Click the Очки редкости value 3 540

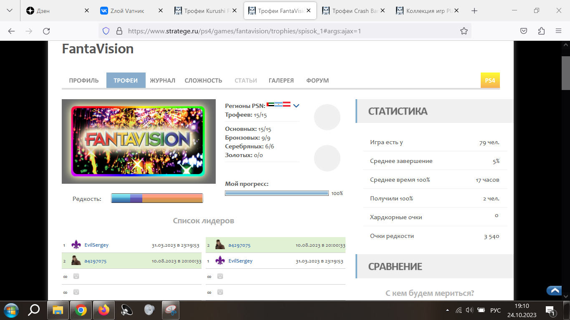pyautogui.click(x=492, y=236)
